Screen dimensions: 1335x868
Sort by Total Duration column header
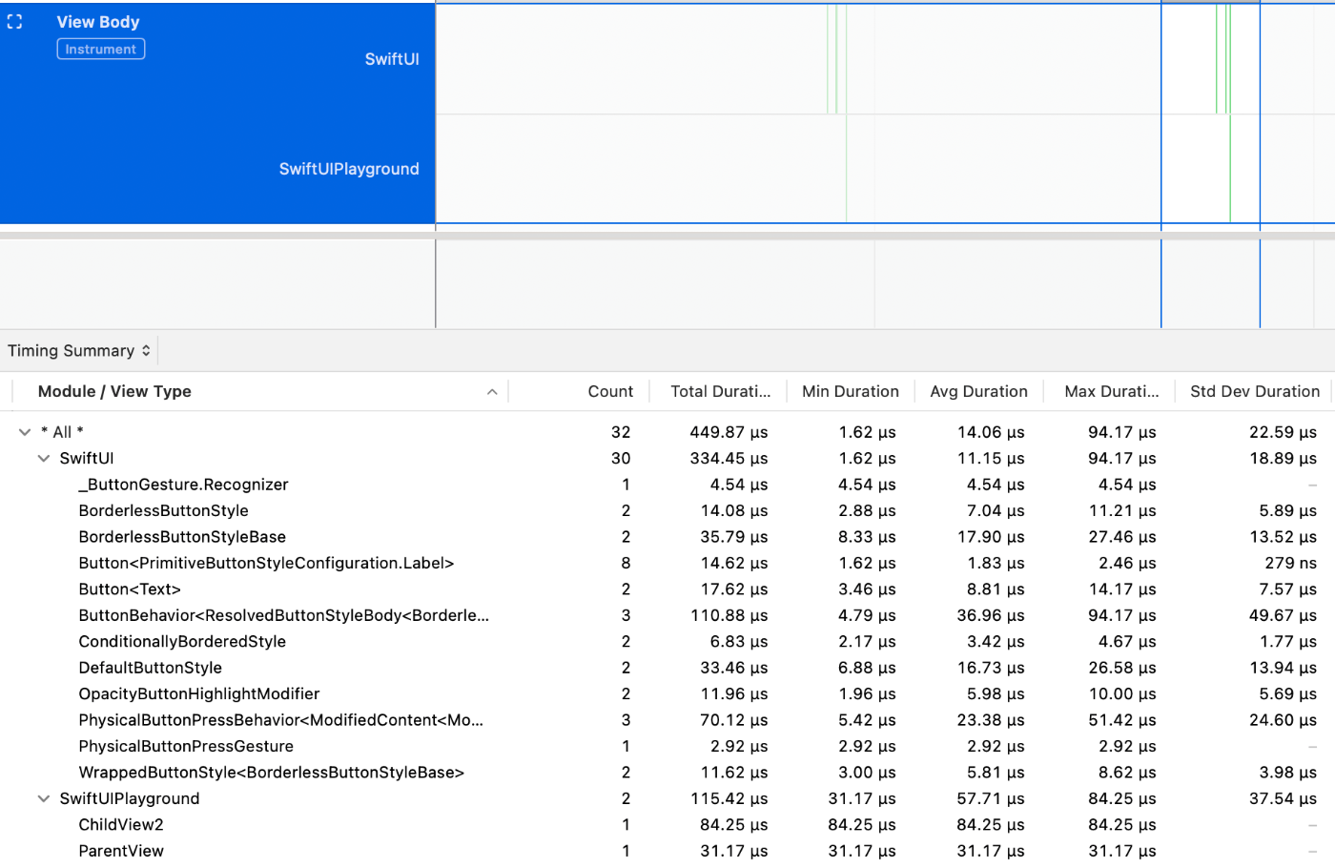coord(720,391)
